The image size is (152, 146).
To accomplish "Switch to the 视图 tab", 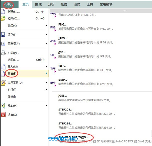I will [x=64, y=4].
